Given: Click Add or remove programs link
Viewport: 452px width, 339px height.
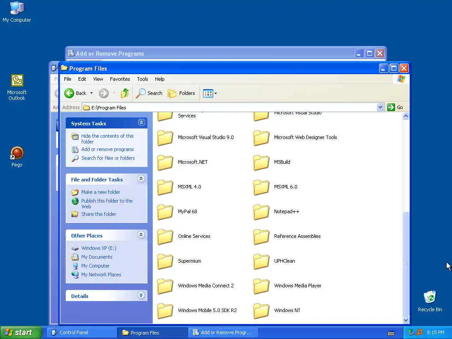Looking at the screenshot, I should pyautogui.click(x=108, y=149).
